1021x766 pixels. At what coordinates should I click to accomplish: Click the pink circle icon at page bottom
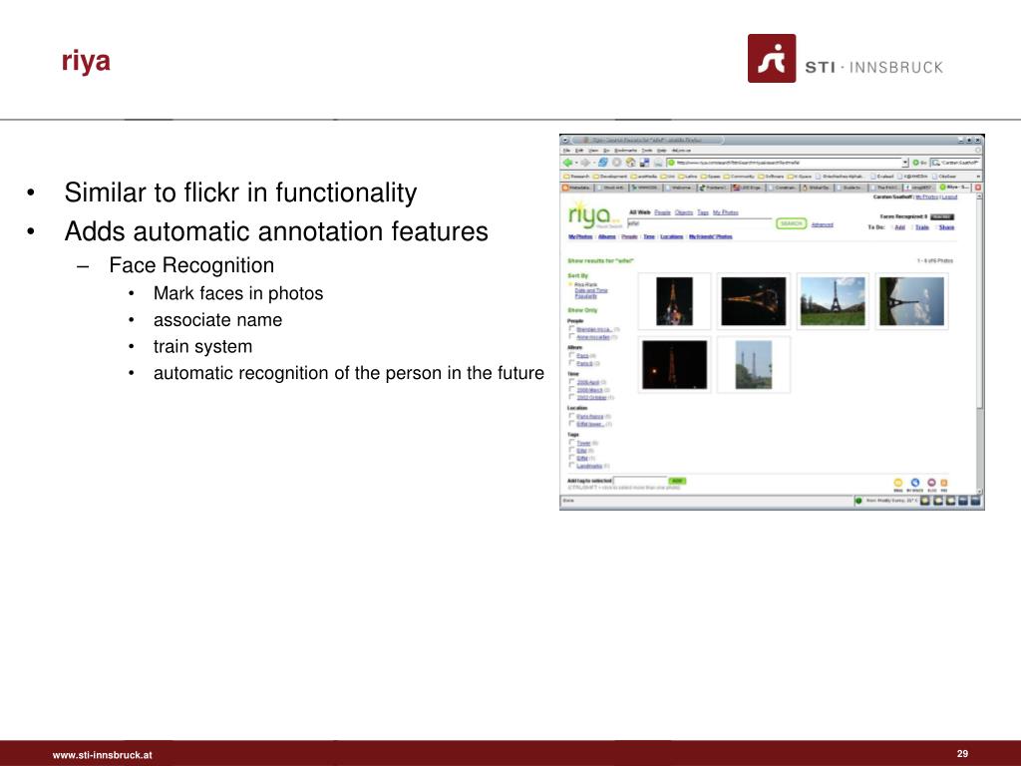(x=932, y=483)
